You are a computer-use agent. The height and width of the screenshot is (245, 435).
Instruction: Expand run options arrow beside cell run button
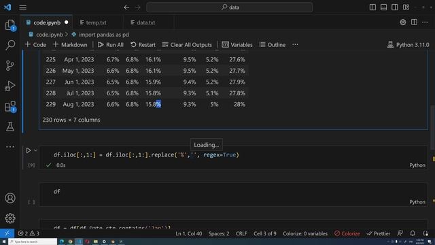(35, 150)
